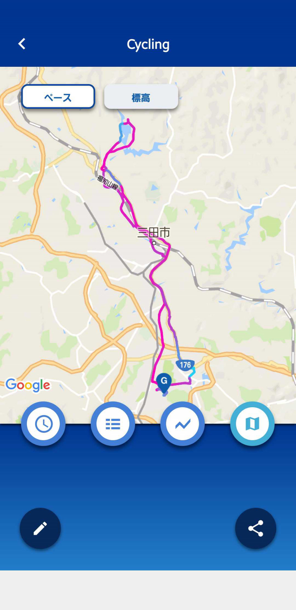This screenshot has width=296, height=610.
Task: Show the lap list view
Action: tap(113, 424)
